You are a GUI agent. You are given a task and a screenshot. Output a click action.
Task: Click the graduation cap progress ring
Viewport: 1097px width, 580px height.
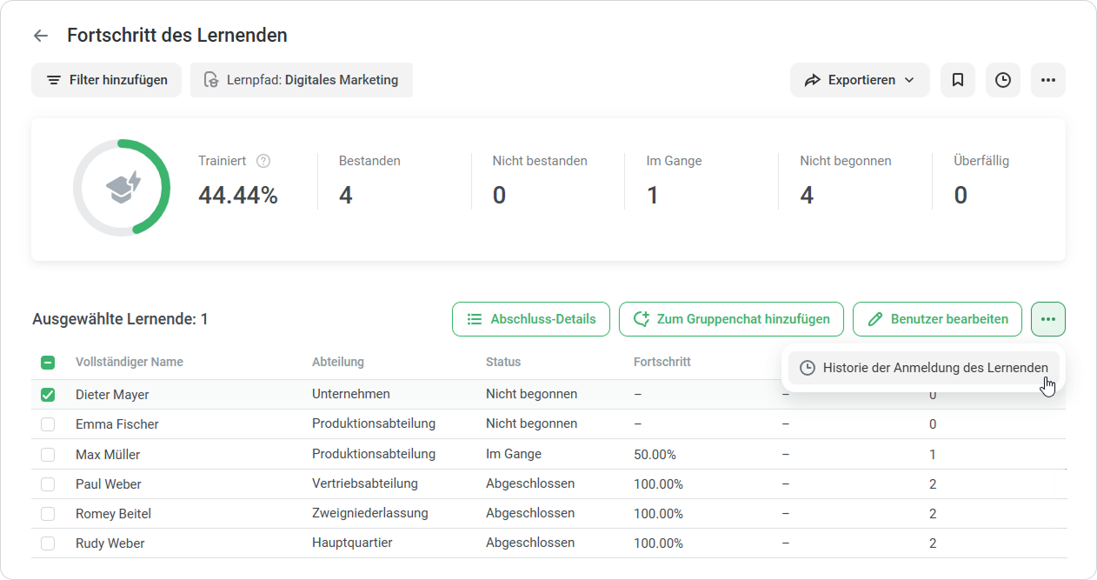122,188
